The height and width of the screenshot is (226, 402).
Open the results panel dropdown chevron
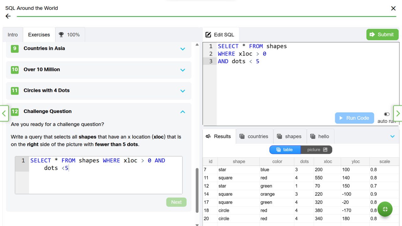(x=392, y=136)
